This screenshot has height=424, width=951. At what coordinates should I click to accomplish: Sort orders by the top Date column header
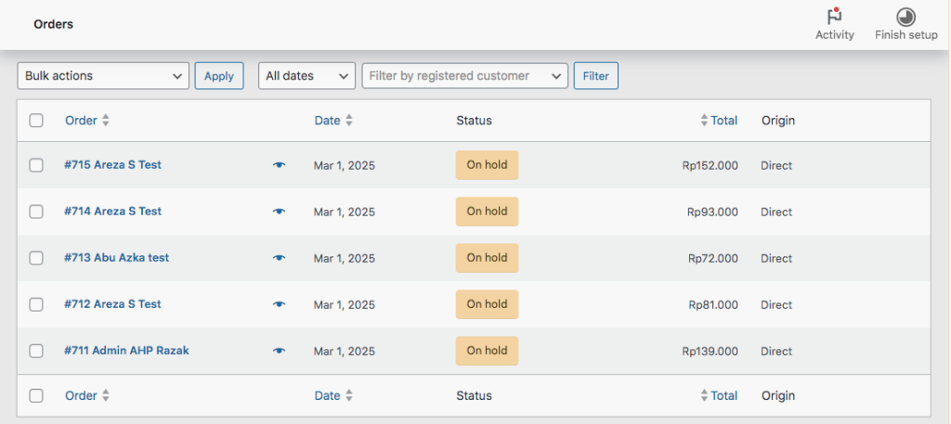[327, 121]
